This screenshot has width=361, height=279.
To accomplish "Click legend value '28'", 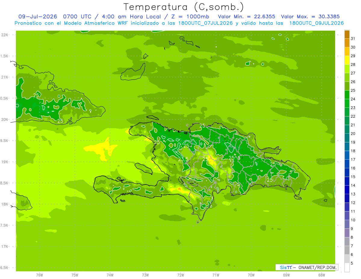I will click(x=353, y=64).
